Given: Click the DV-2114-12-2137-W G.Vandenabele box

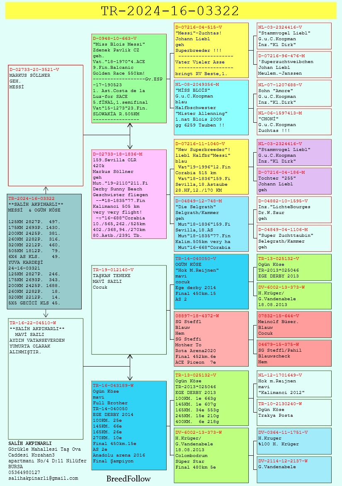Looking at the screenshot, I should [x=294, y=469].
